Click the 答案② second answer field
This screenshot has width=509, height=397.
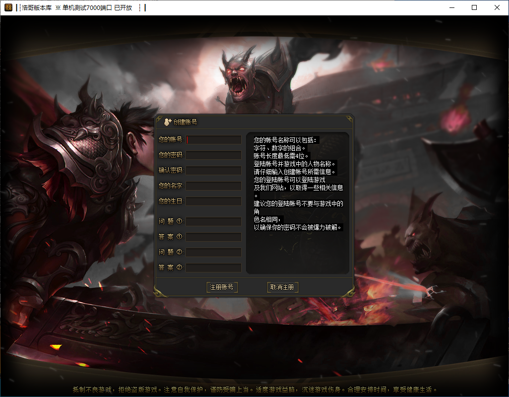pyautogui.click(x=213, y=267)
